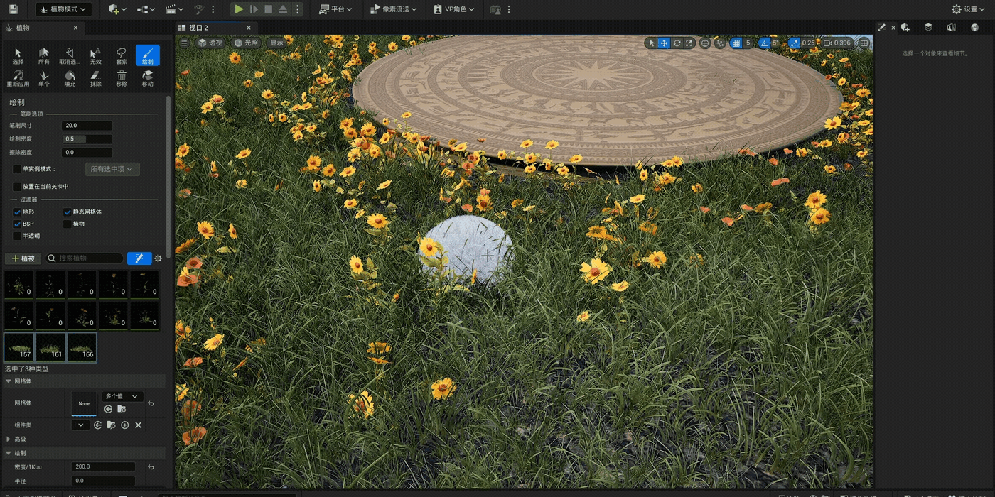Click the 取消选择 deselect tool
Image resolution: width=995 pixels, height=497 pixels.
(x=70, y=55)
